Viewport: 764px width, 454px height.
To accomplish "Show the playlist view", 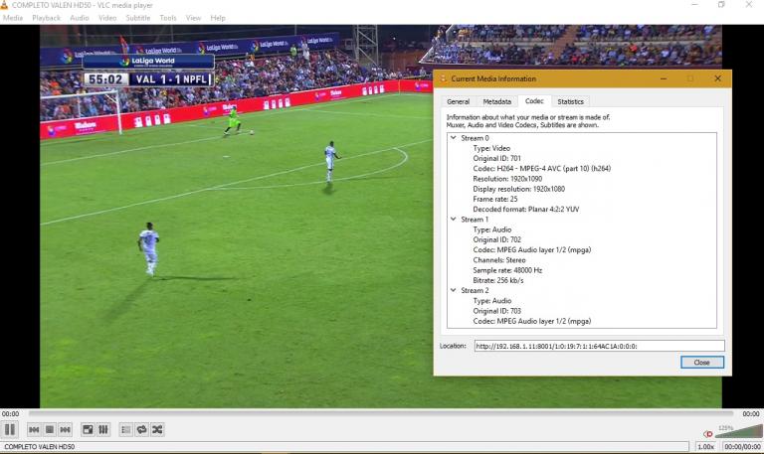I will click(125, 429).
